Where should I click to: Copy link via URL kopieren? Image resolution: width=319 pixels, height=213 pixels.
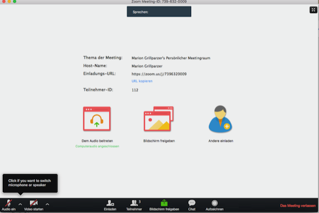pos(142,81)
